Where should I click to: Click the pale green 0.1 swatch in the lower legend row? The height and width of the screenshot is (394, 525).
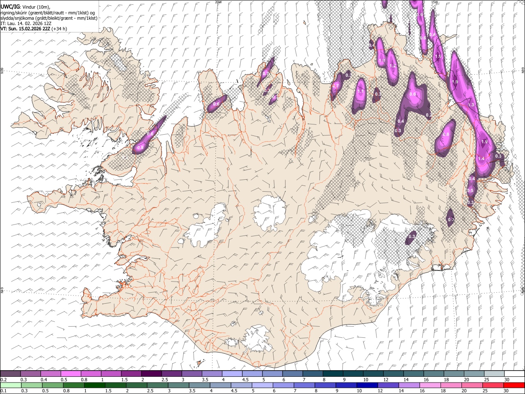coord(11,385)
